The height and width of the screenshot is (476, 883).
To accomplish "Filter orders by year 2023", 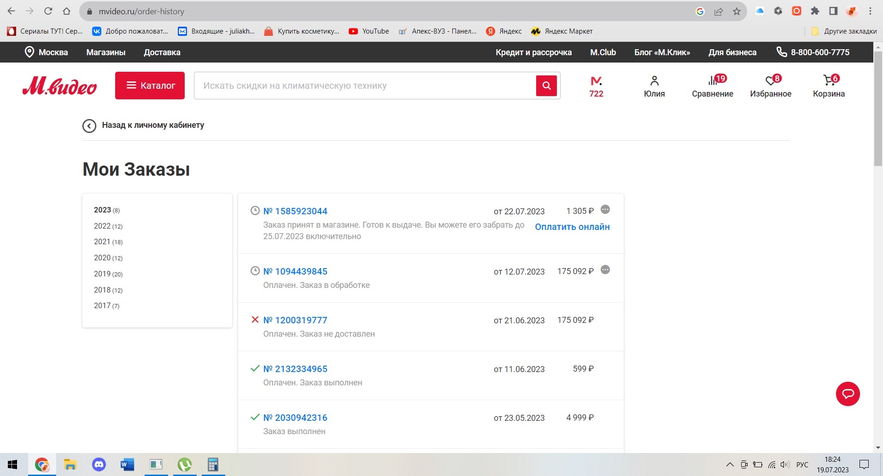I will pyautogui.click(x=107, y=210).
